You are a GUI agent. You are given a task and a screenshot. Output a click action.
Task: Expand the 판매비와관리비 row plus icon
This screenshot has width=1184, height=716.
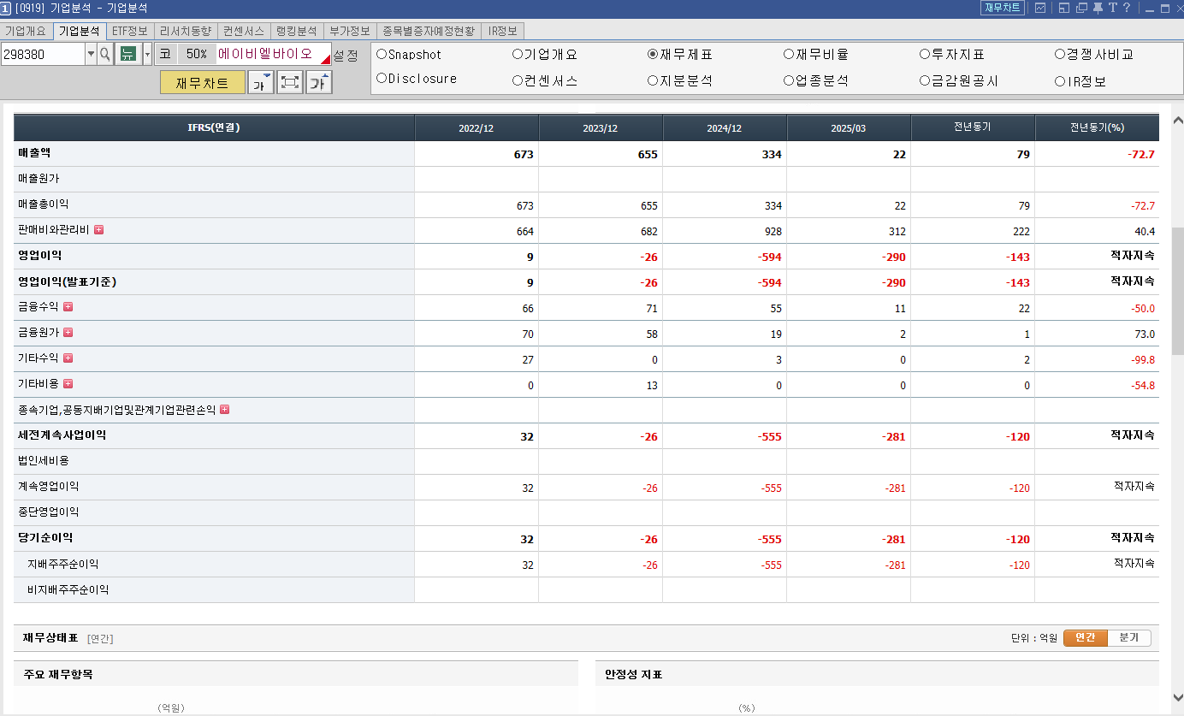pyautogui.click(x=98, y=229)
